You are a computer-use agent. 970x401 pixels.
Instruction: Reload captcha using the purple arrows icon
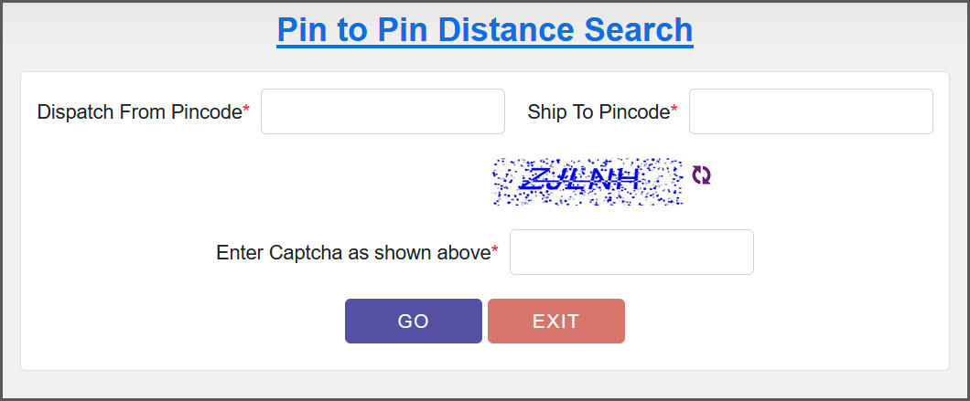[701, 174]
